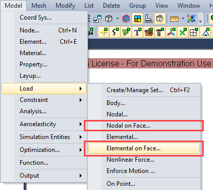
Task: Open the Window menu
Action: [x=189, y=6]
